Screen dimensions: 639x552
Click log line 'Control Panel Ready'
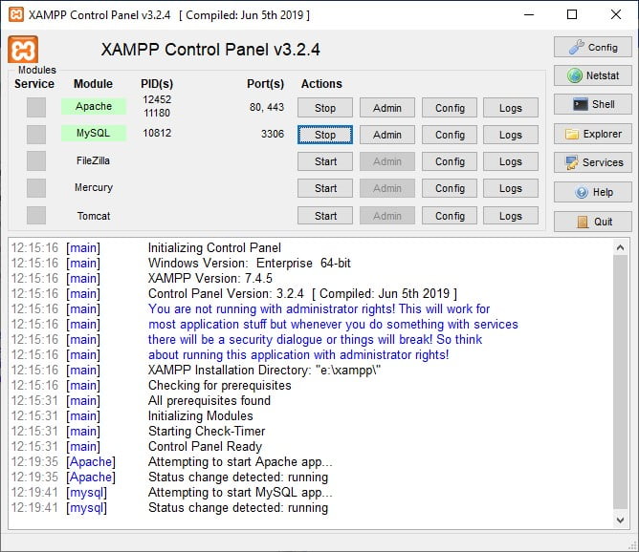(x=205, y=446)
